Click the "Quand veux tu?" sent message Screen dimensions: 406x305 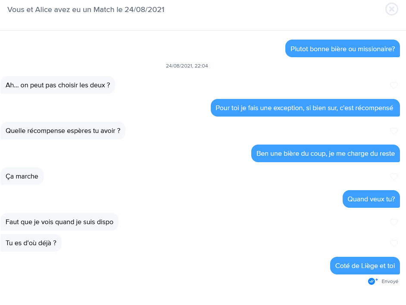tap(371, 199)
